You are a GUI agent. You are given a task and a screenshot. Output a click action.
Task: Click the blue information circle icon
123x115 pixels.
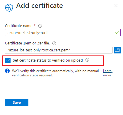pos(7,71)
